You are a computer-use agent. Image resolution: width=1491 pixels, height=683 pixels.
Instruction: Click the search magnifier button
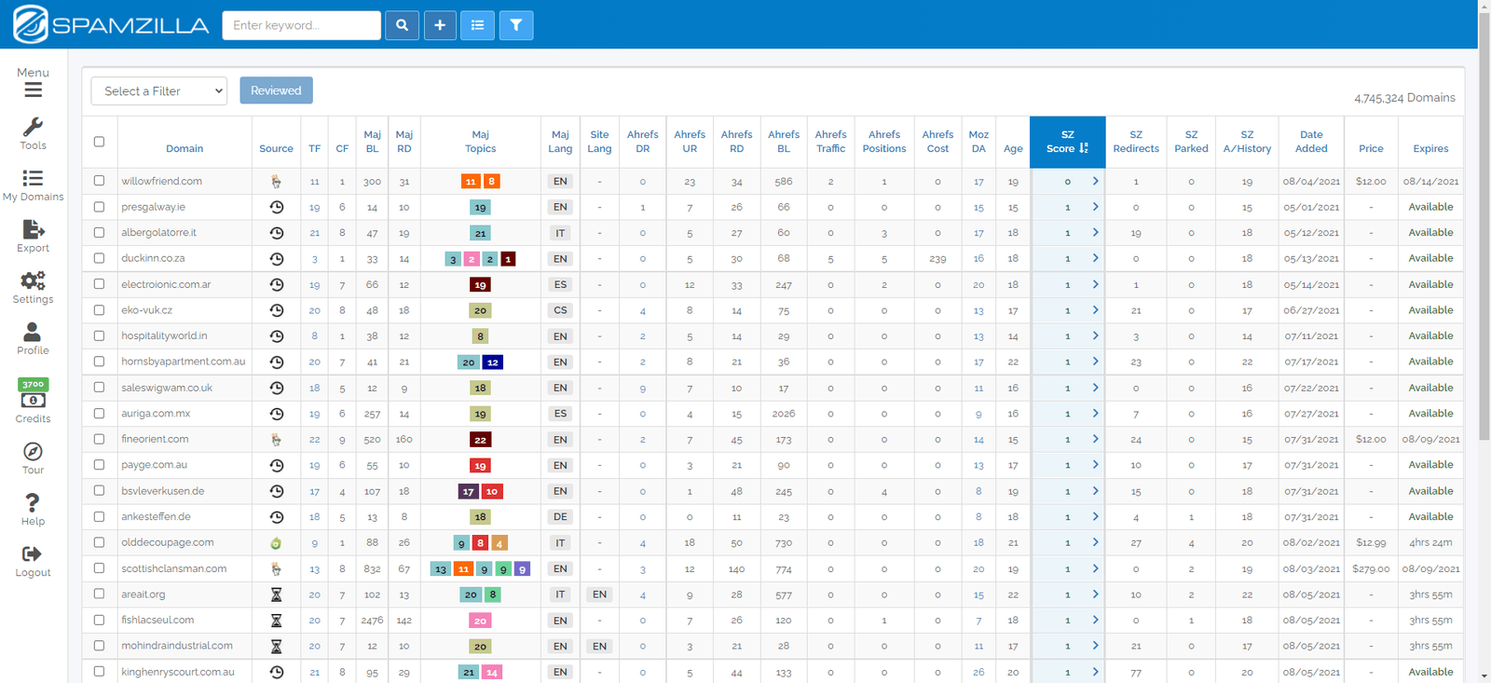(402, 25)
